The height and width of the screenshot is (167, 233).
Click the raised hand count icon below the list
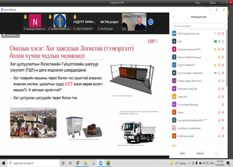click(x=173, y=145)
